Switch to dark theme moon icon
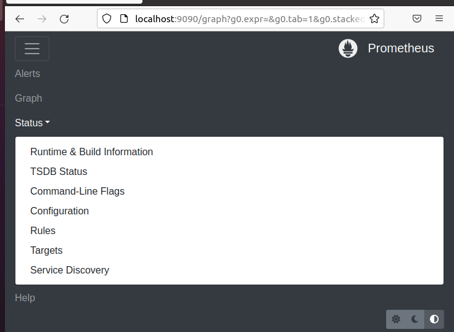Image resolution: width=454 pixels, height=332 pixels. pyautogui.click(x=415, y=319)
